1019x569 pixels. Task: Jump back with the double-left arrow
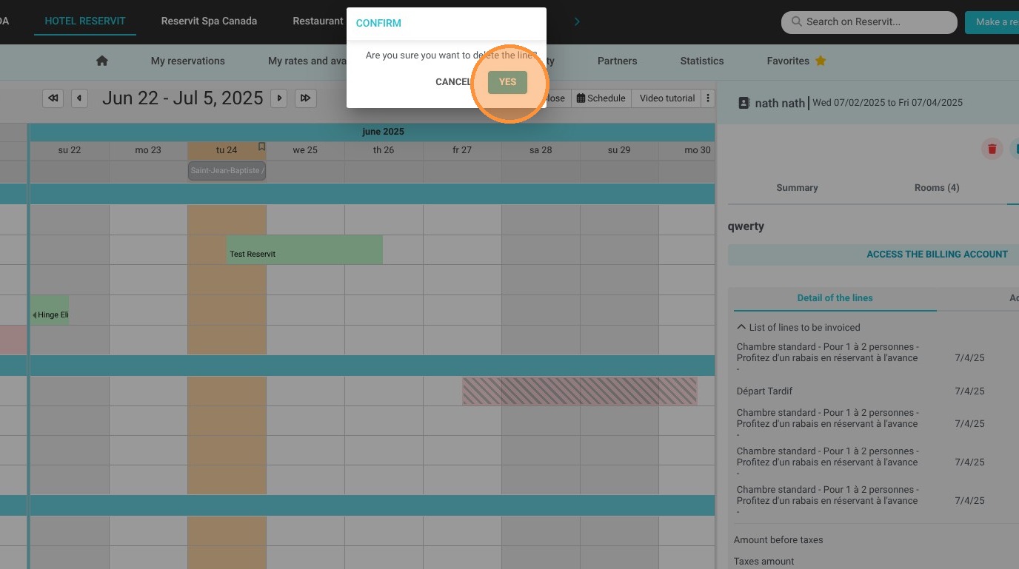(x=53, y=98)
